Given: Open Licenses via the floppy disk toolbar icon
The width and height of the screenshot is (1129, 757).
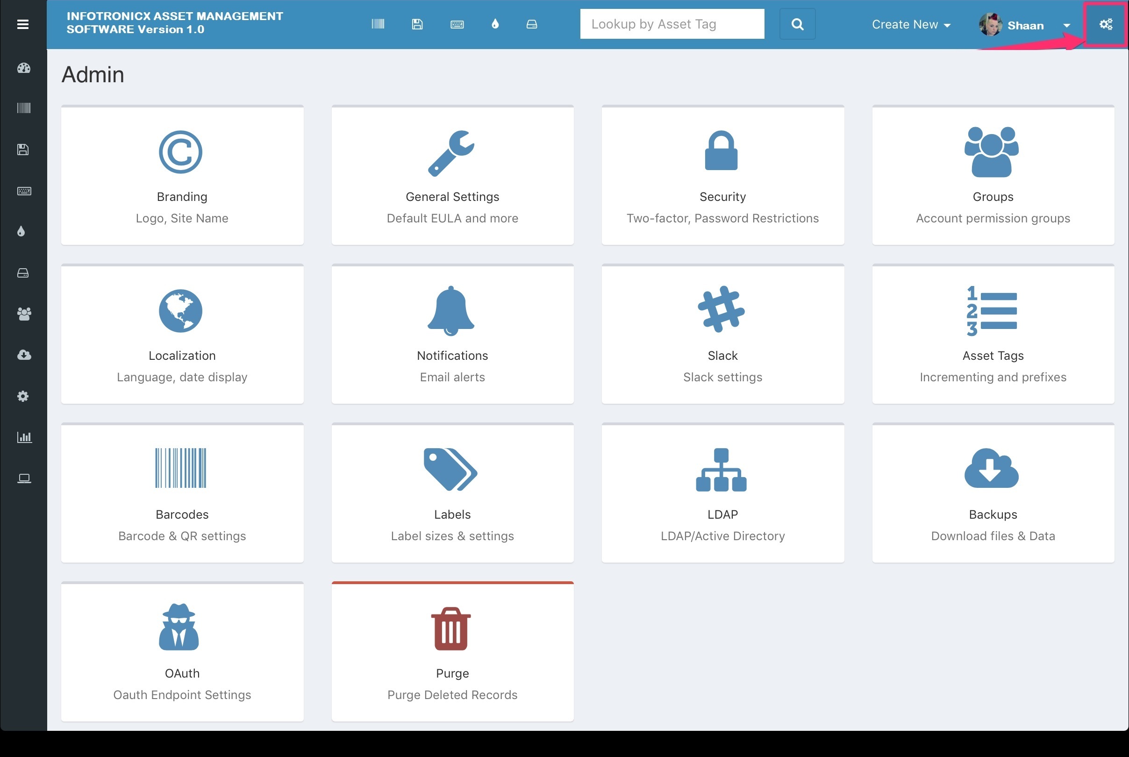Looking at the screenshot, I should [417, 24].
